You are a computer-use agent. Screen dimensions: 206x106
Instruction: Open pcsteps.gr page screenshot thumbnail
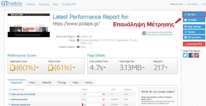(x=29, y=25)
